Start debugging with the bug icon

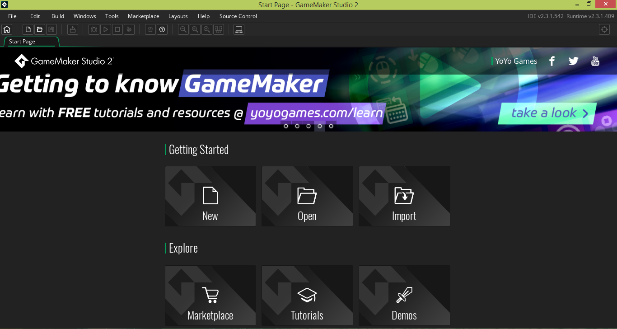tap(93, 29)
